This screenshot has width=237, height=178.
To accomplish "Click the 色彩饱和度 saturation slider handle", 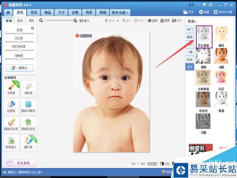I will coord(19,50).
